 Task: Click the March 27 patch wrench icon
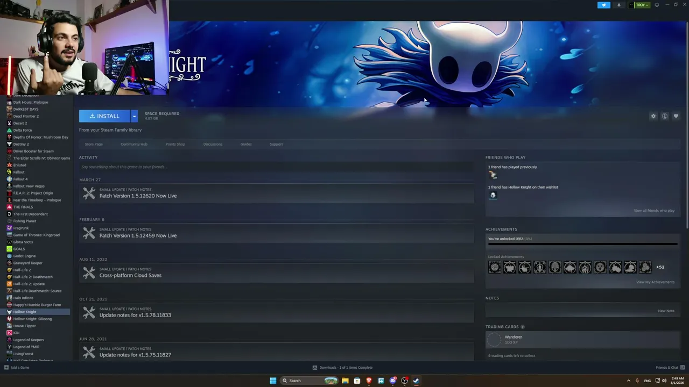(89, 193)
